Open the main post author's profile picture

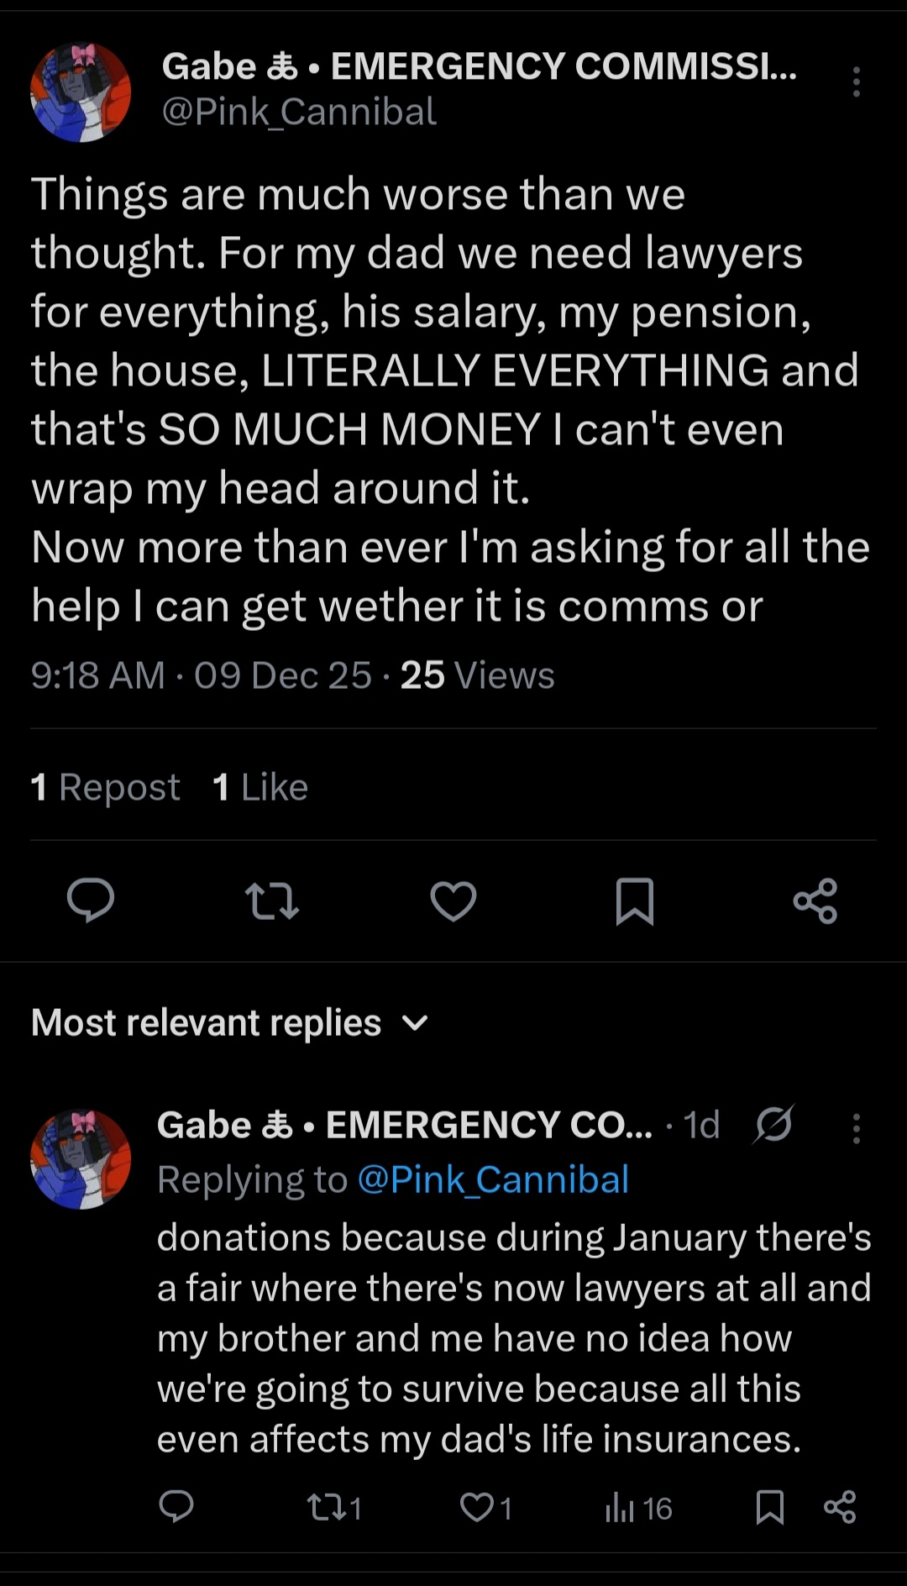point(81,92)
